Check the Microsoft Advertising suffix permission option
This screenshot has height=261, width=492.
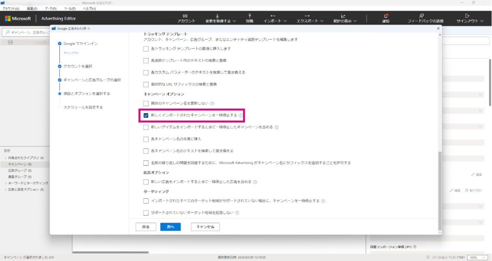pos(146,163)
